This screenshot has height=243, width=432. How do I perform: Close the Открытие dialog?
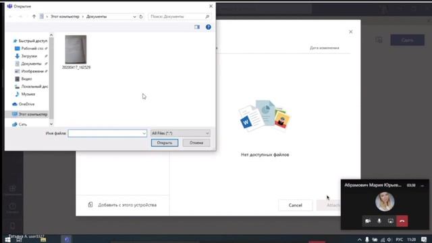211,6
